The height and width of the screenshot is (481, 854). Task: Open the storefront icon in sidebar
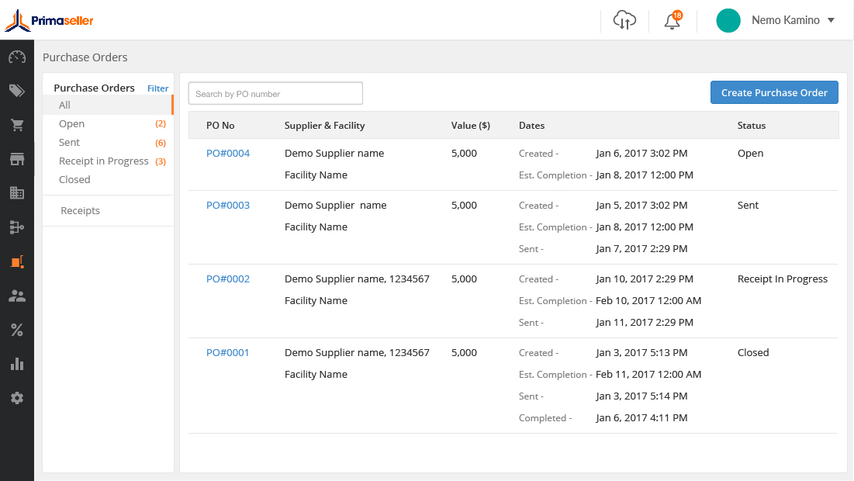[17, 159]
